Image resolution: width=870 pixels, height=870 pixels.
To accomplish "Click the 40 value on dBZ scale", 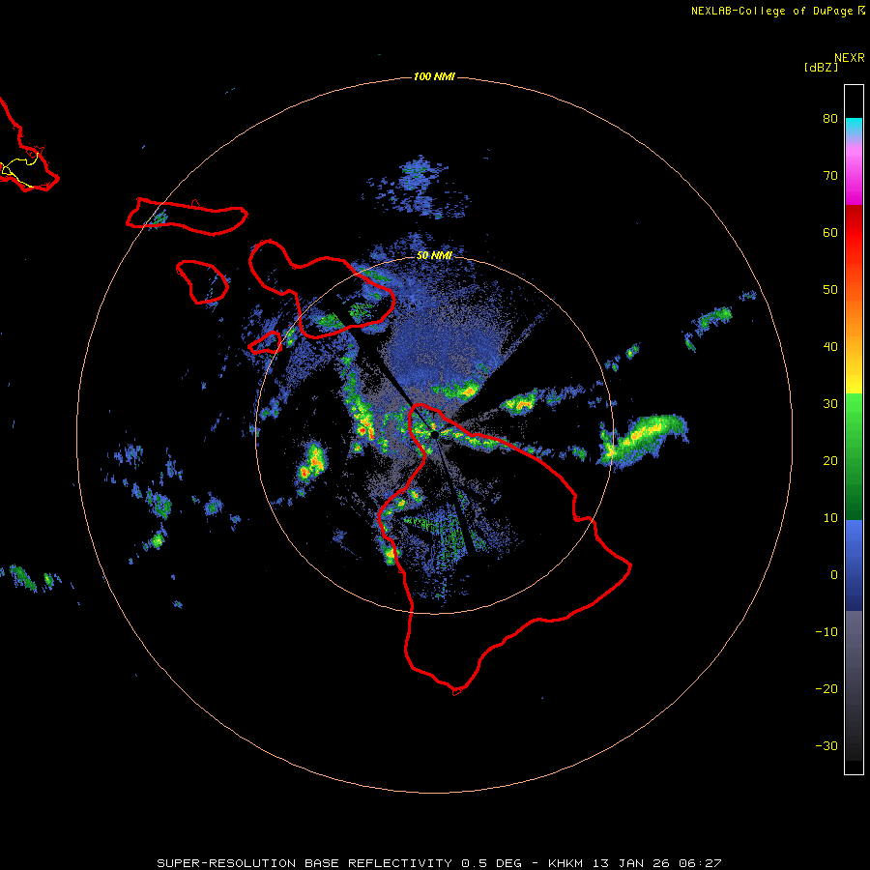I will pos(830,347).
